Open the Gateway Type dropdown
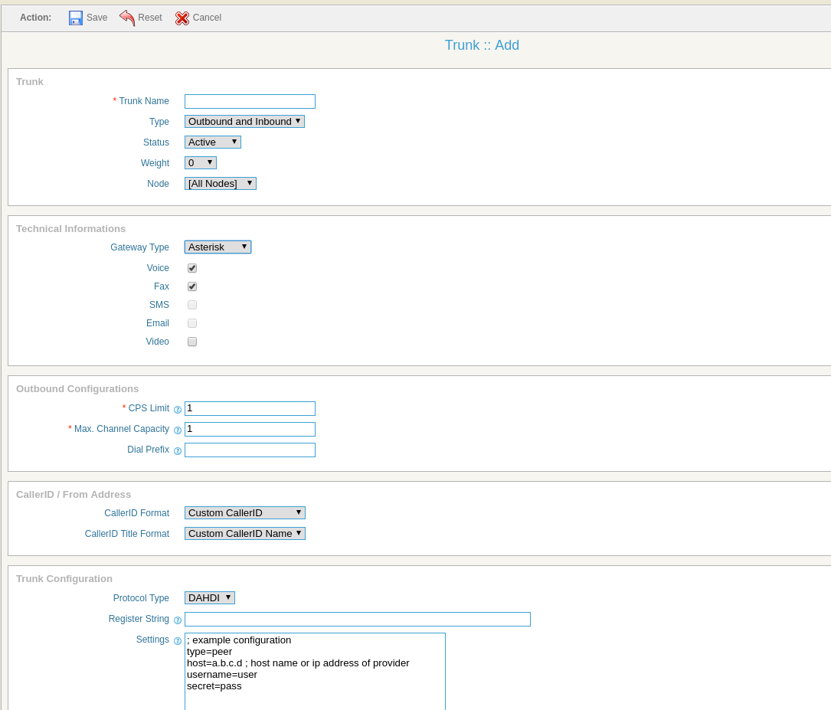This screenshot has height=710, width=831. coord(218,247)
